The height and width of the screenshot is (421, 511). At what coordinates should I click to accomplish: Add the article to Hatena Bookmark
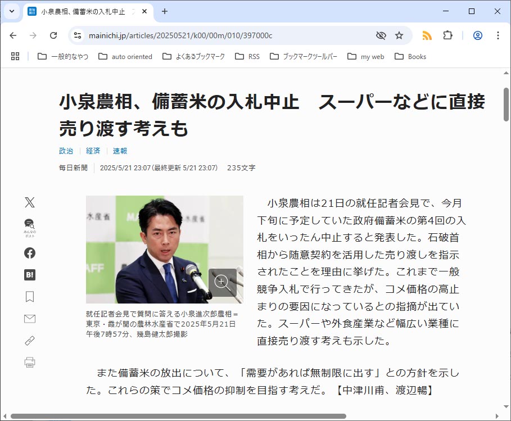coord(30,275)
